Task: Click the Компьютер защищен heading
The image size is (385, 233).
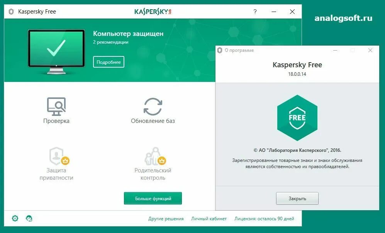Action: (x=128, y=34)
